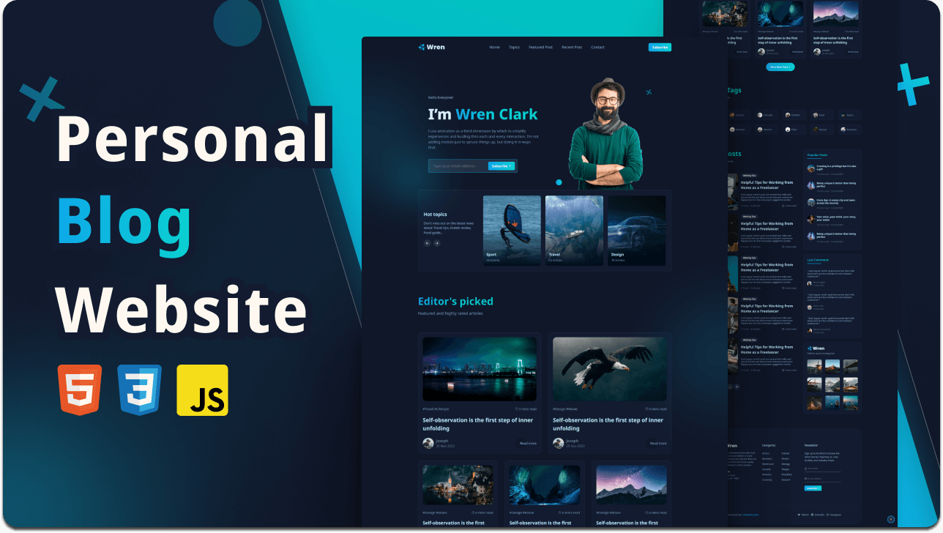Open the aurora mountains post image

click(544, 485)
